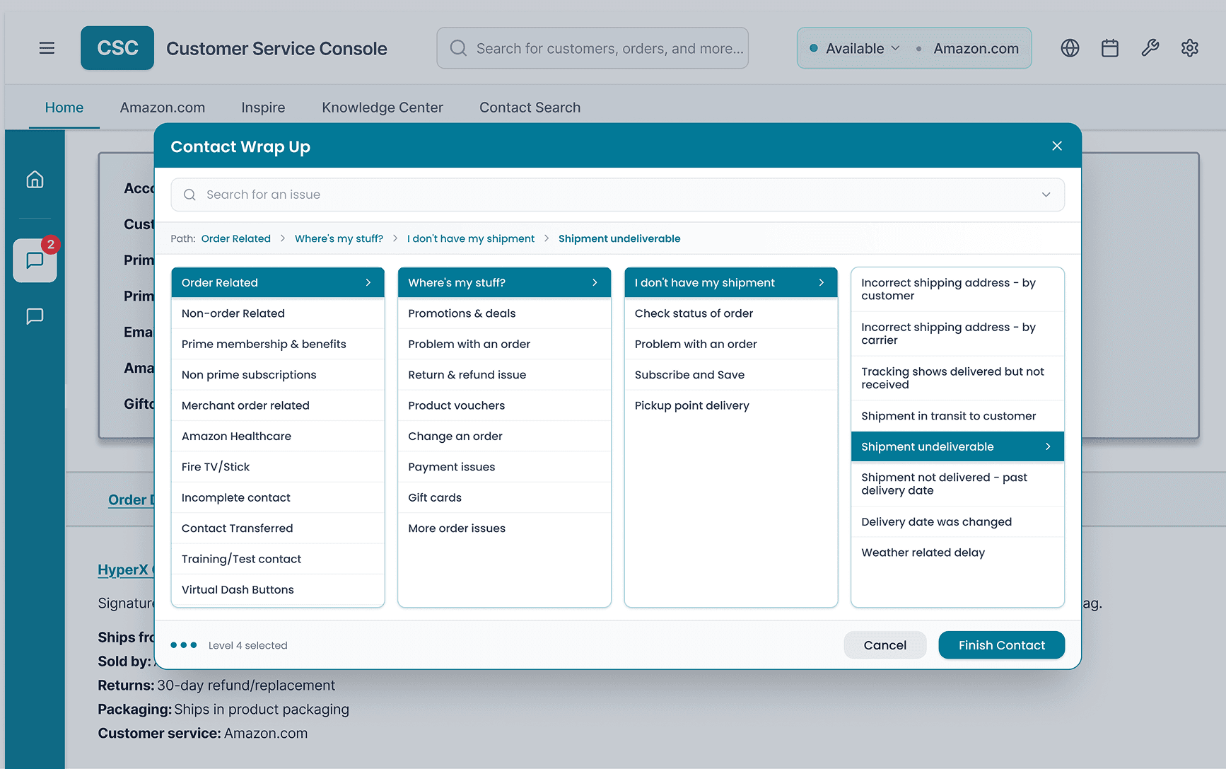This screenshot has width=1226, height=769.
Task: Click the Cancel button
Action: [885, 645]
